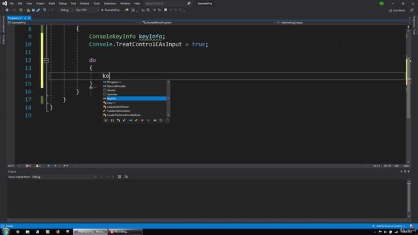418x235 pixels.
Task: Click the Live Share button
Action: pos(397,10)
